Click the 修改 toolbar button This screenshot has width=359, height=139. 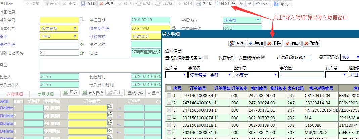point(51,4)
